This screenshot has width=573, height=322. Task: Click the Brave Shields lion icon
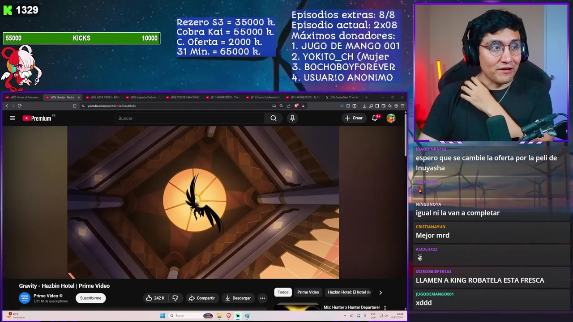(x=296, y=106)
